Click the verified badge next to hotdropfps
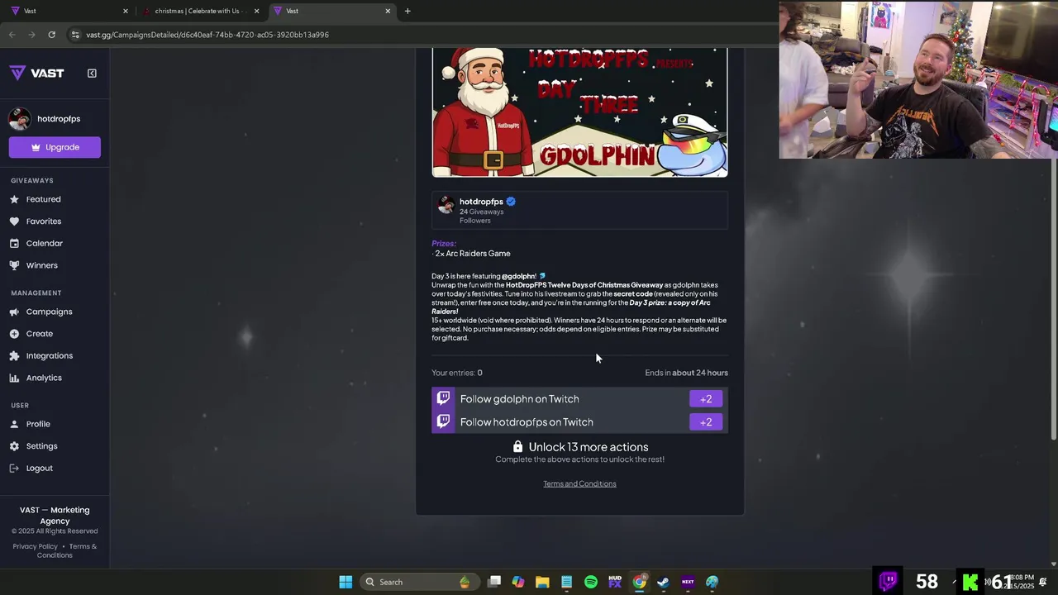This screenshot has height=595, width=1058. (511, 202)
